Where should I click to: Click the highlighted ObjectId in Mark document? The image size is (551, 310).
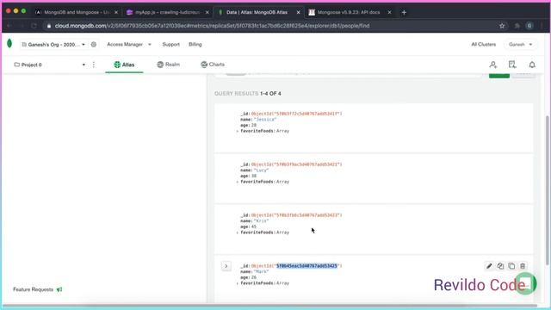tap(306, 266)
